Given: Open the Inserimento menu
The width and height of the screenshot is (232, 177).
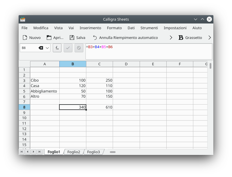Looking at the screenshot, I should (x=90, y=28).
